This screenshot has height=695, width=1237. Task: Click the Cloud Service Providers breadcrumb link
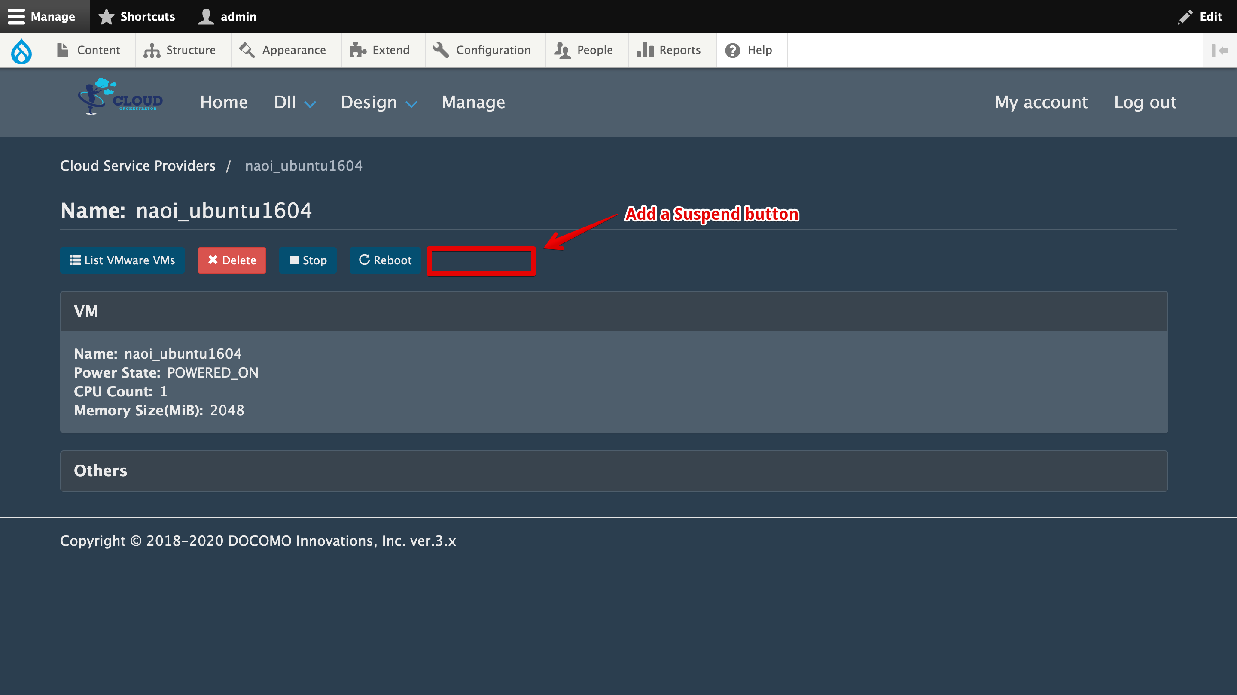tap(137, 166)
